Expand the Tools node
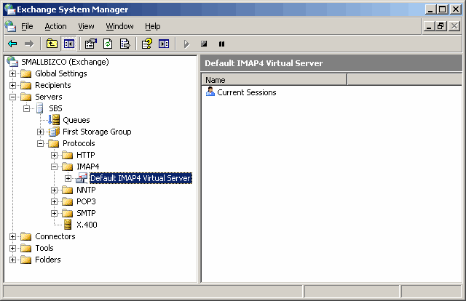 pyautogui.click(x=12, y=248)
